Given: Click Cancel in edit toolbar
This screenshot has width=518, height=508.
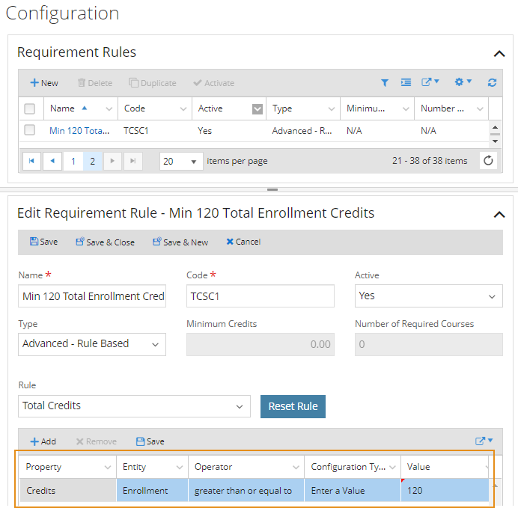Looking at the screenshot, I should point(243,242).
